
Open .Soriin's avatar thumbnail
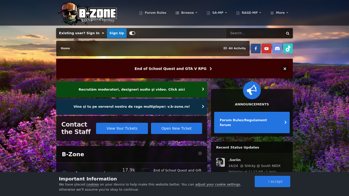pos(220,162)
